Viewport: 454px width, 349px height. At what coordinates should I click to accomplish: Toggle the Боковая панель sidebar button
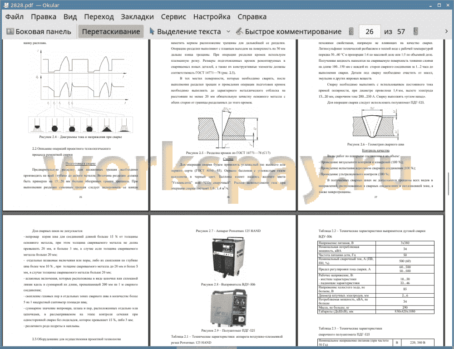pos(39,32)
